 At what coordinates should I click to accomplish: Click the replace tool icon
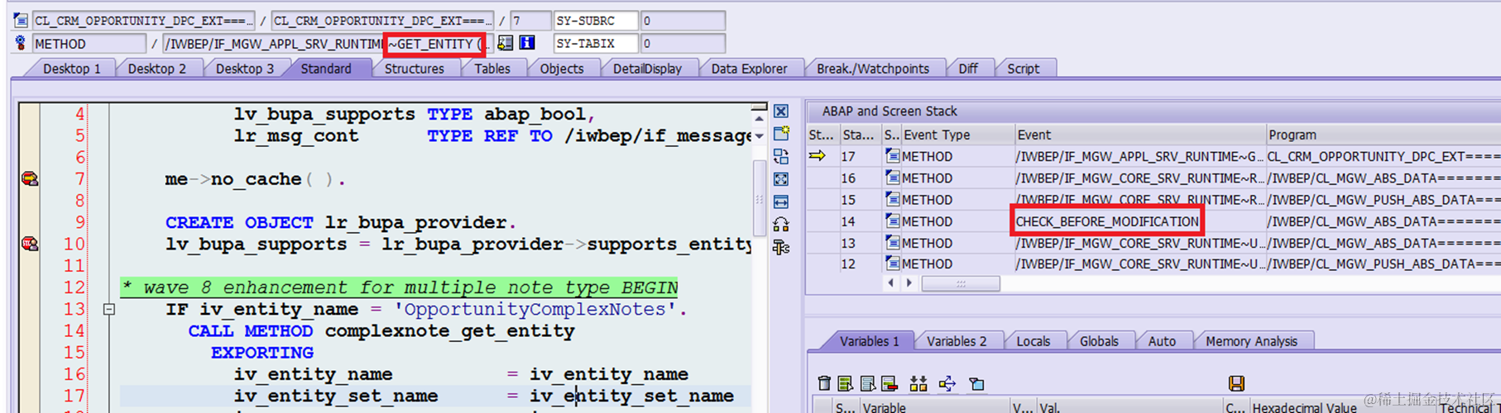click(x=781, y=156)
